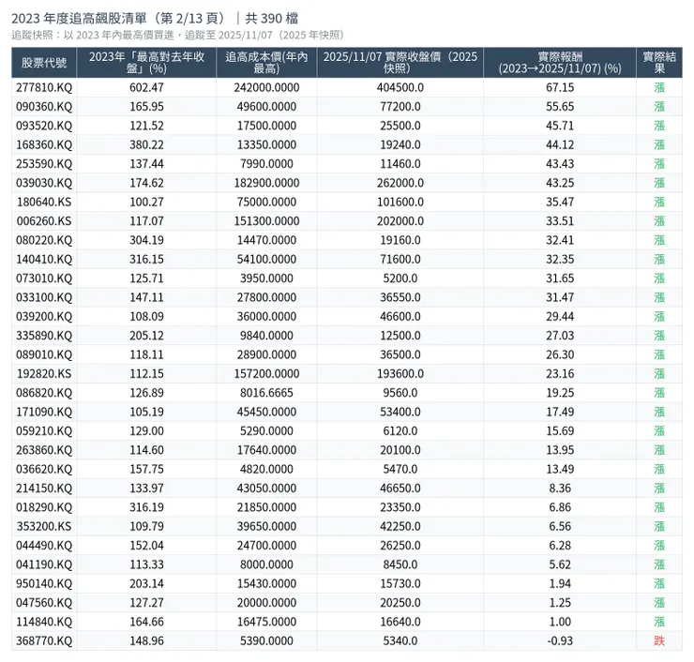Click the 漲 result in 277810.KQ row
This screenshot has height=662, width=694.
[659, 87]
